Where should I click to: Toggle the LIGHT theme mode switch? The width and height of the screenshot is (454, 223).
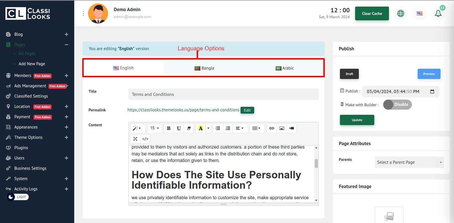pyautogui.click(x=17, y=197)
